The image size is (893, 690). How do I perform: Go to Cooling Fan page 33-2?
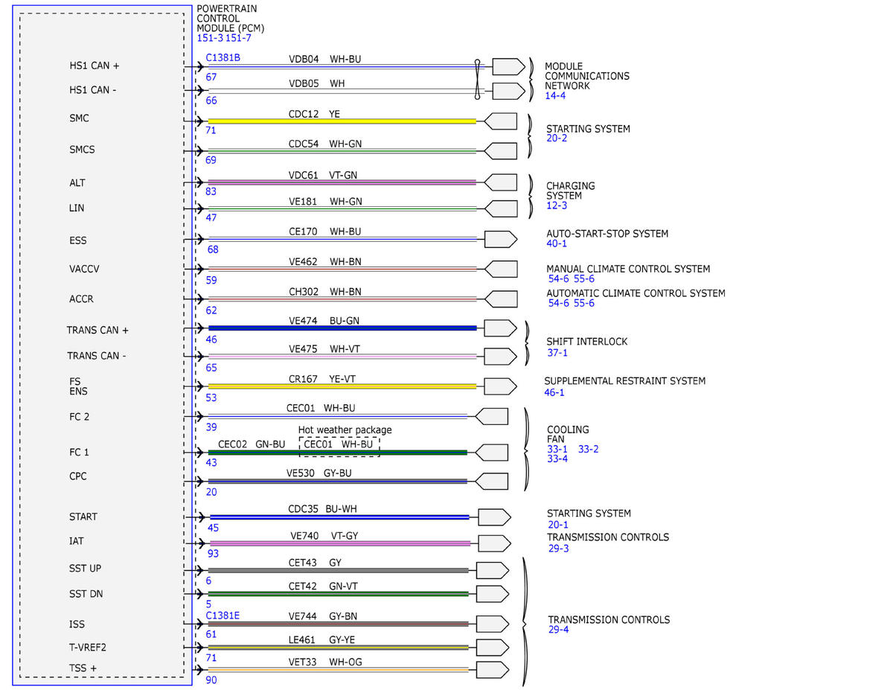point(589,449)
